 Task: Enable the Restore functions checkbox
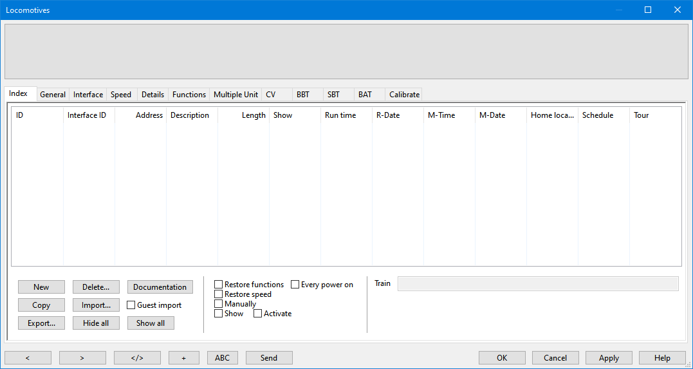tap(219, 285)
